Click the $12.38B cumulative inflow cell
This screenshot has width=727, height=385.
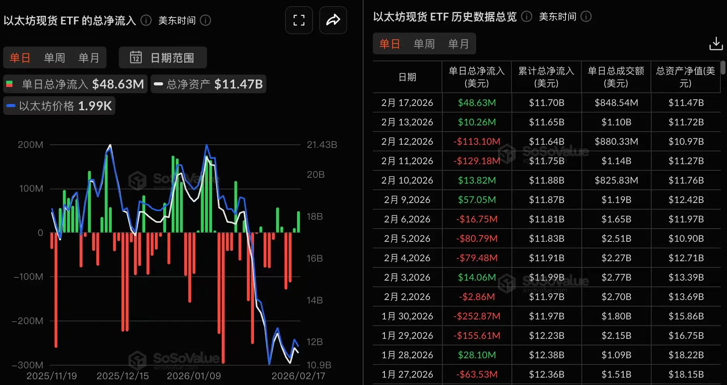(546, 355)
